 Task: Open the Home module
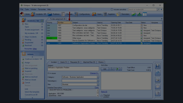pos(25,14)
